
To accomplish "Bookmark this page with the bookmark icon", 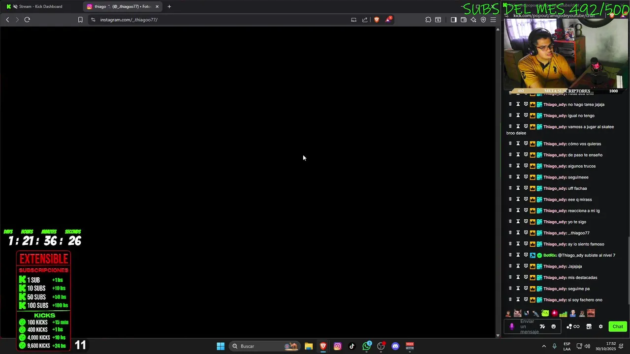I will tap(80, 20).
